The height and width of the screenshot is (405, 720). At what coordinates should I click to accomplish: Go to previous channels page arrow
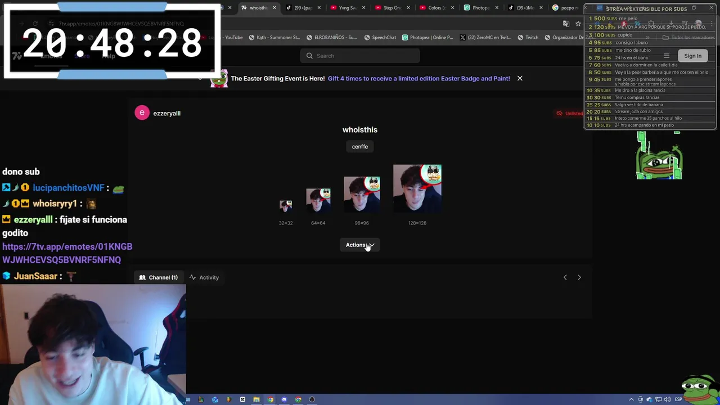pyautogui.click(x=565, y=277)
